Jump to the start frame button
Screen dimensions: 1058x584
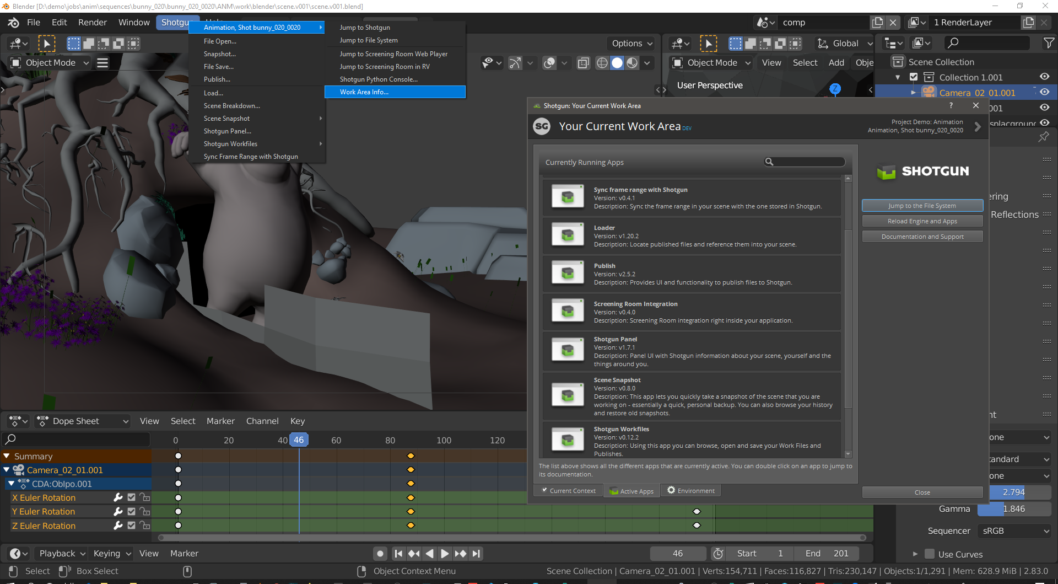click(x=398, y=554)
